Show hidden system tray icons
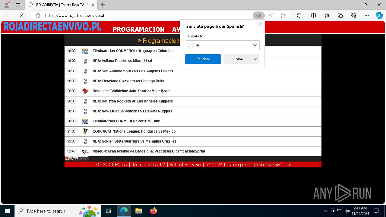The height and width of the screenshot is (217, 386). [325, 211]
